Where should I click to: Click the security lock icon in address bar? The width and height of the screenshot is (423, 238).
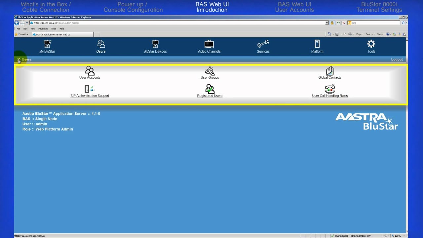[332, 23]
